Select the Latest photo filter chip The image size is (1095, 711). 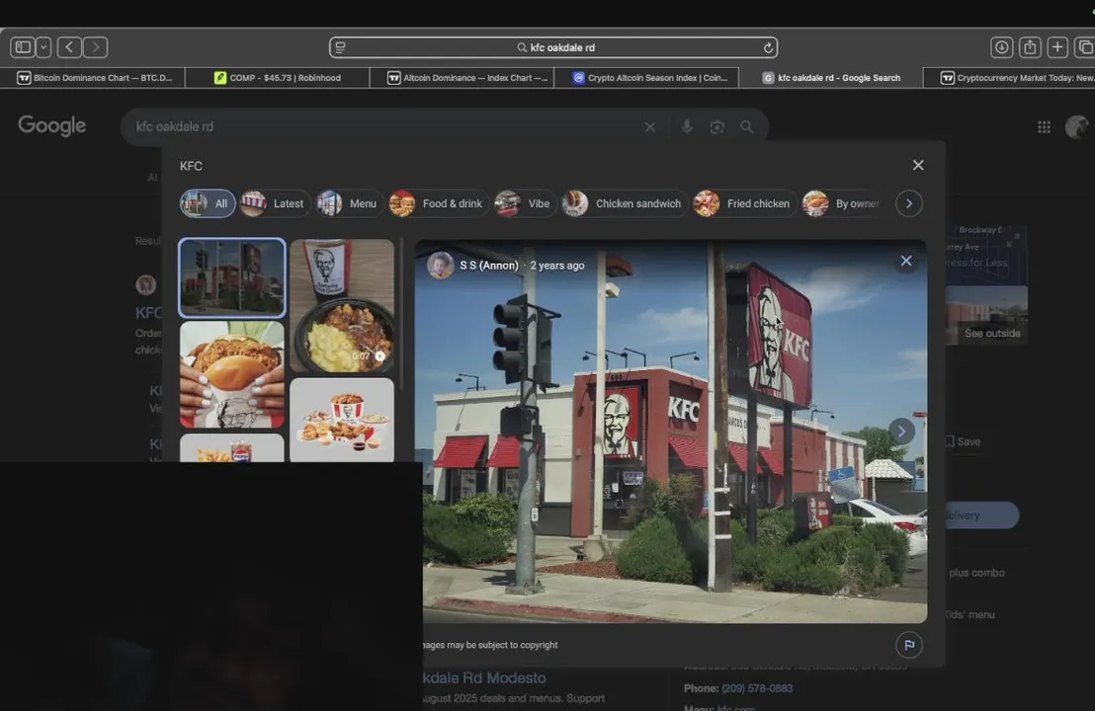point(274,203)
